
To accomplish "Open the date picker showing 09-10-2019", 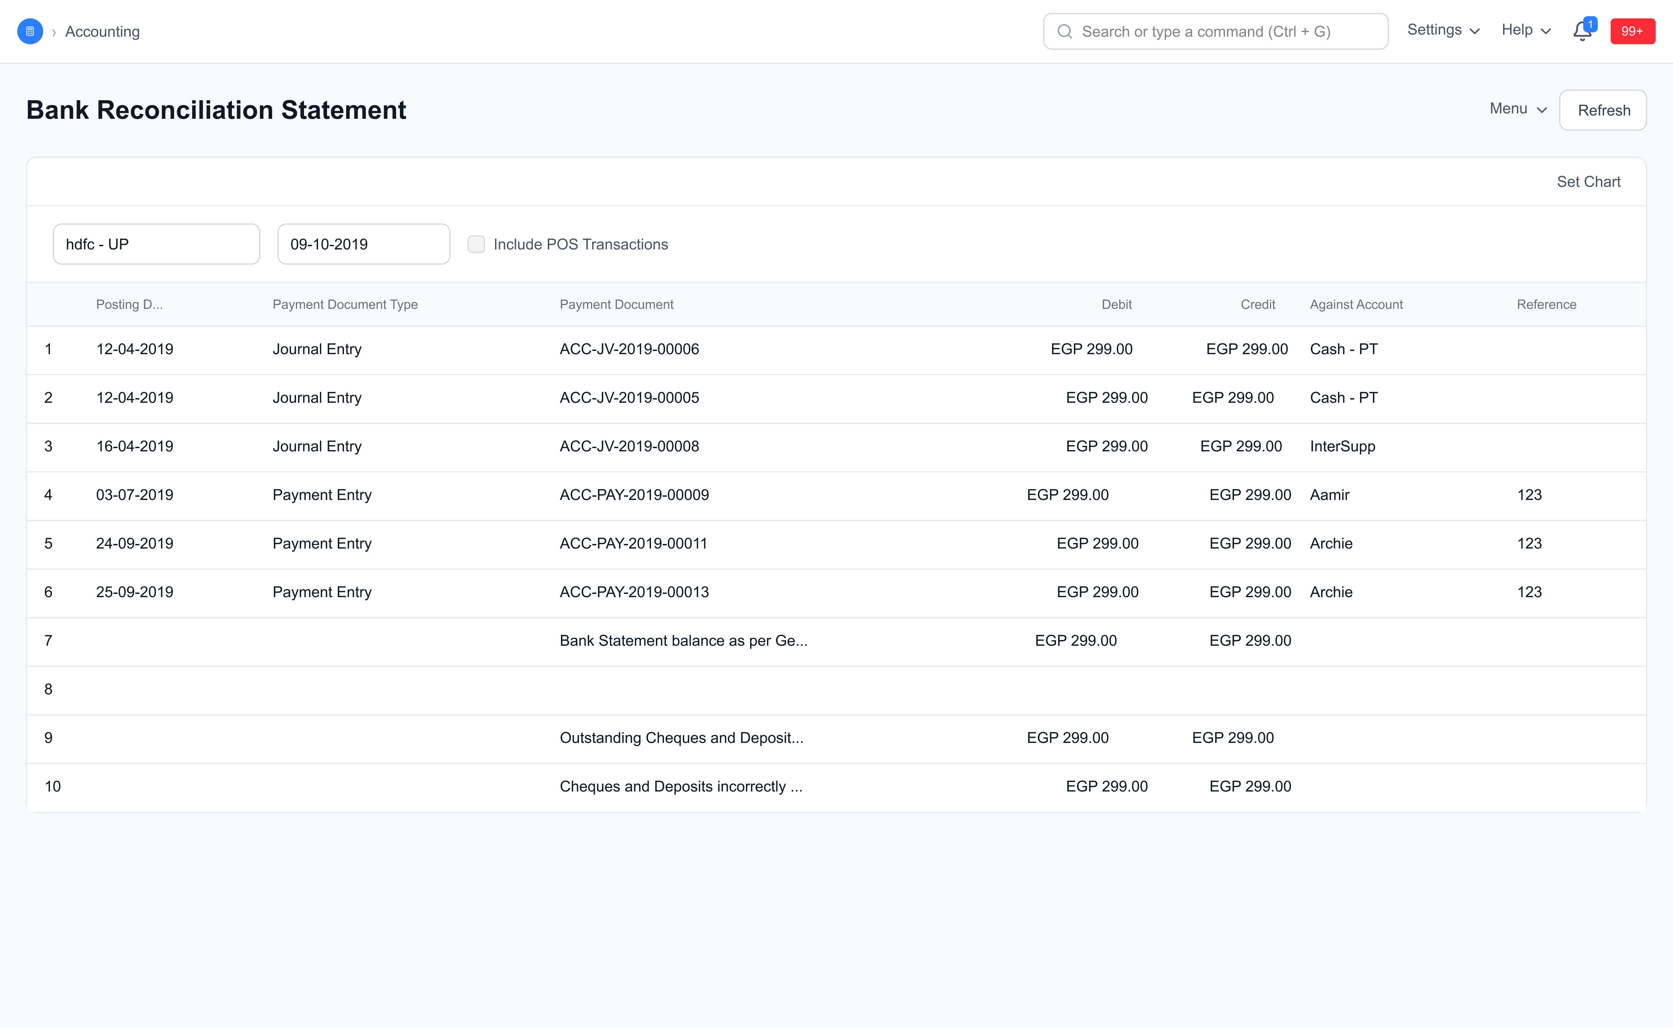I will (363, 244).
